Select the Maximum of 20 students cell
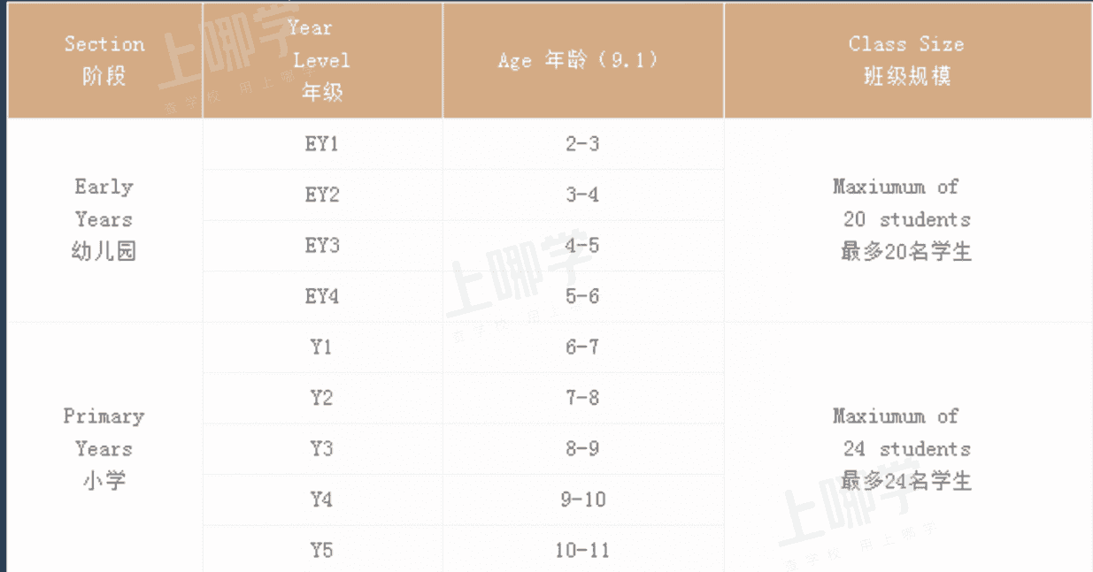Image resolution: width=1093 pixels, height=572 pixels. coord(907,220)
